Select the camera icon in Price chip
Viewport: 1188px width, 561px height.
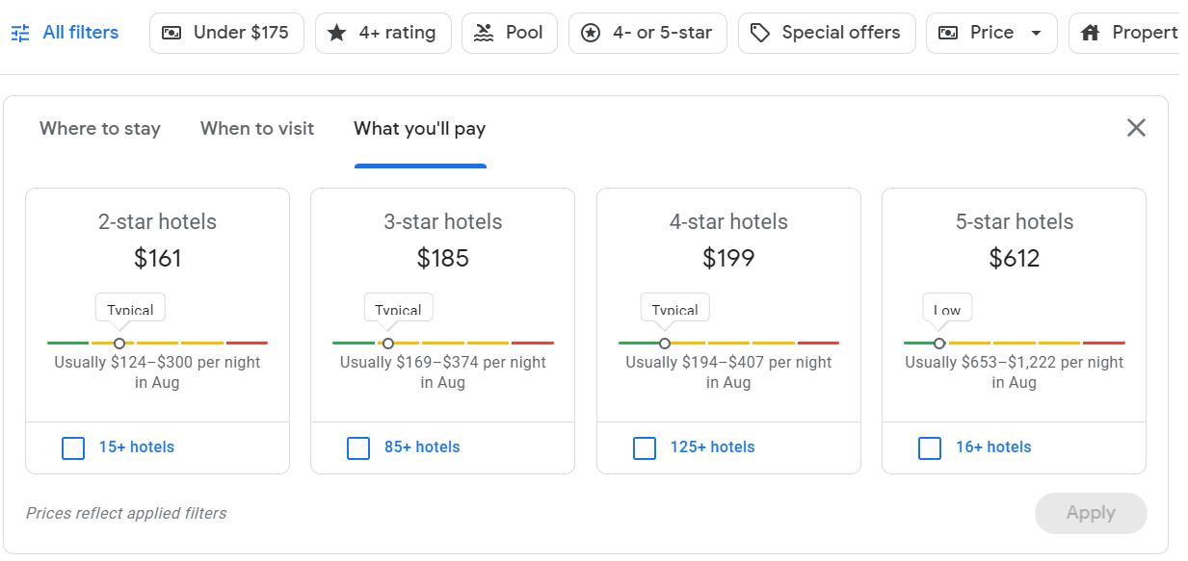(947, 32)
